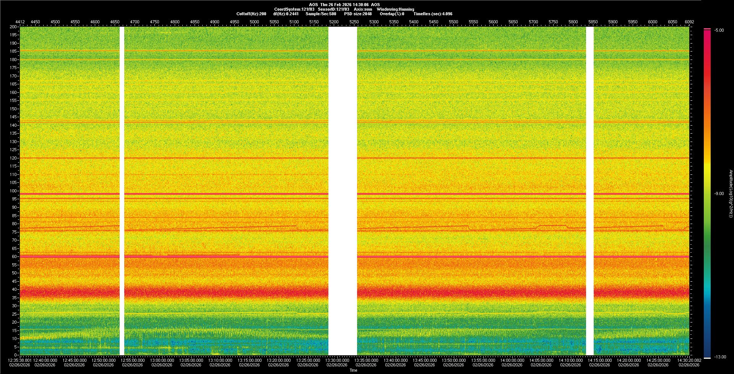This screenshot has height=374, width=734.
Task: Click the widest white data gap in spectrogram
Action: click(343, 191)
